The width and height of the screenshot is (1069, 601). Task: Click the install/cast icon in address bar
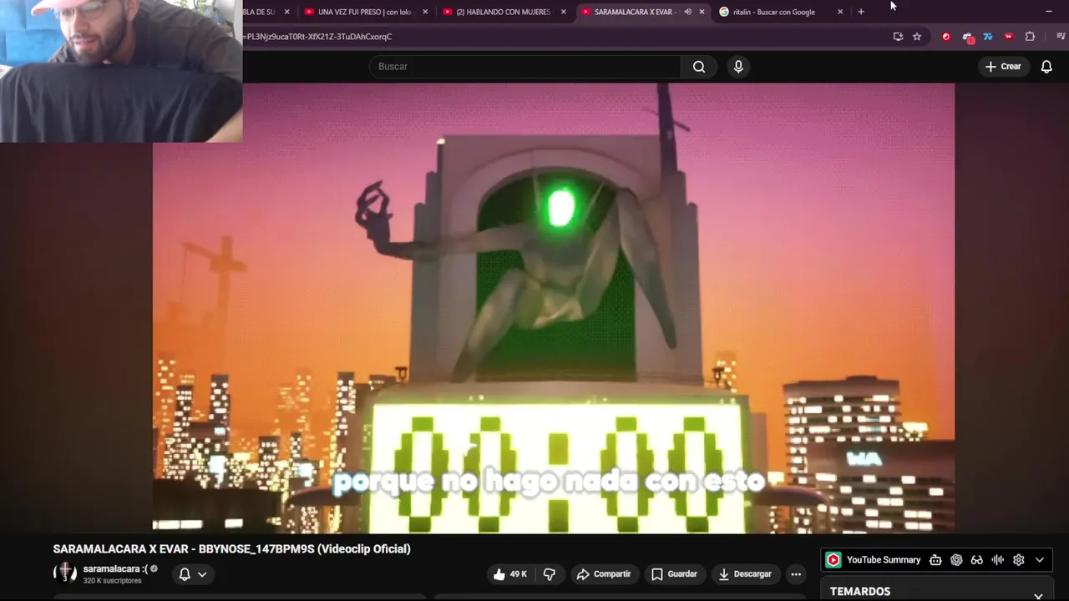tap(898, 37)
